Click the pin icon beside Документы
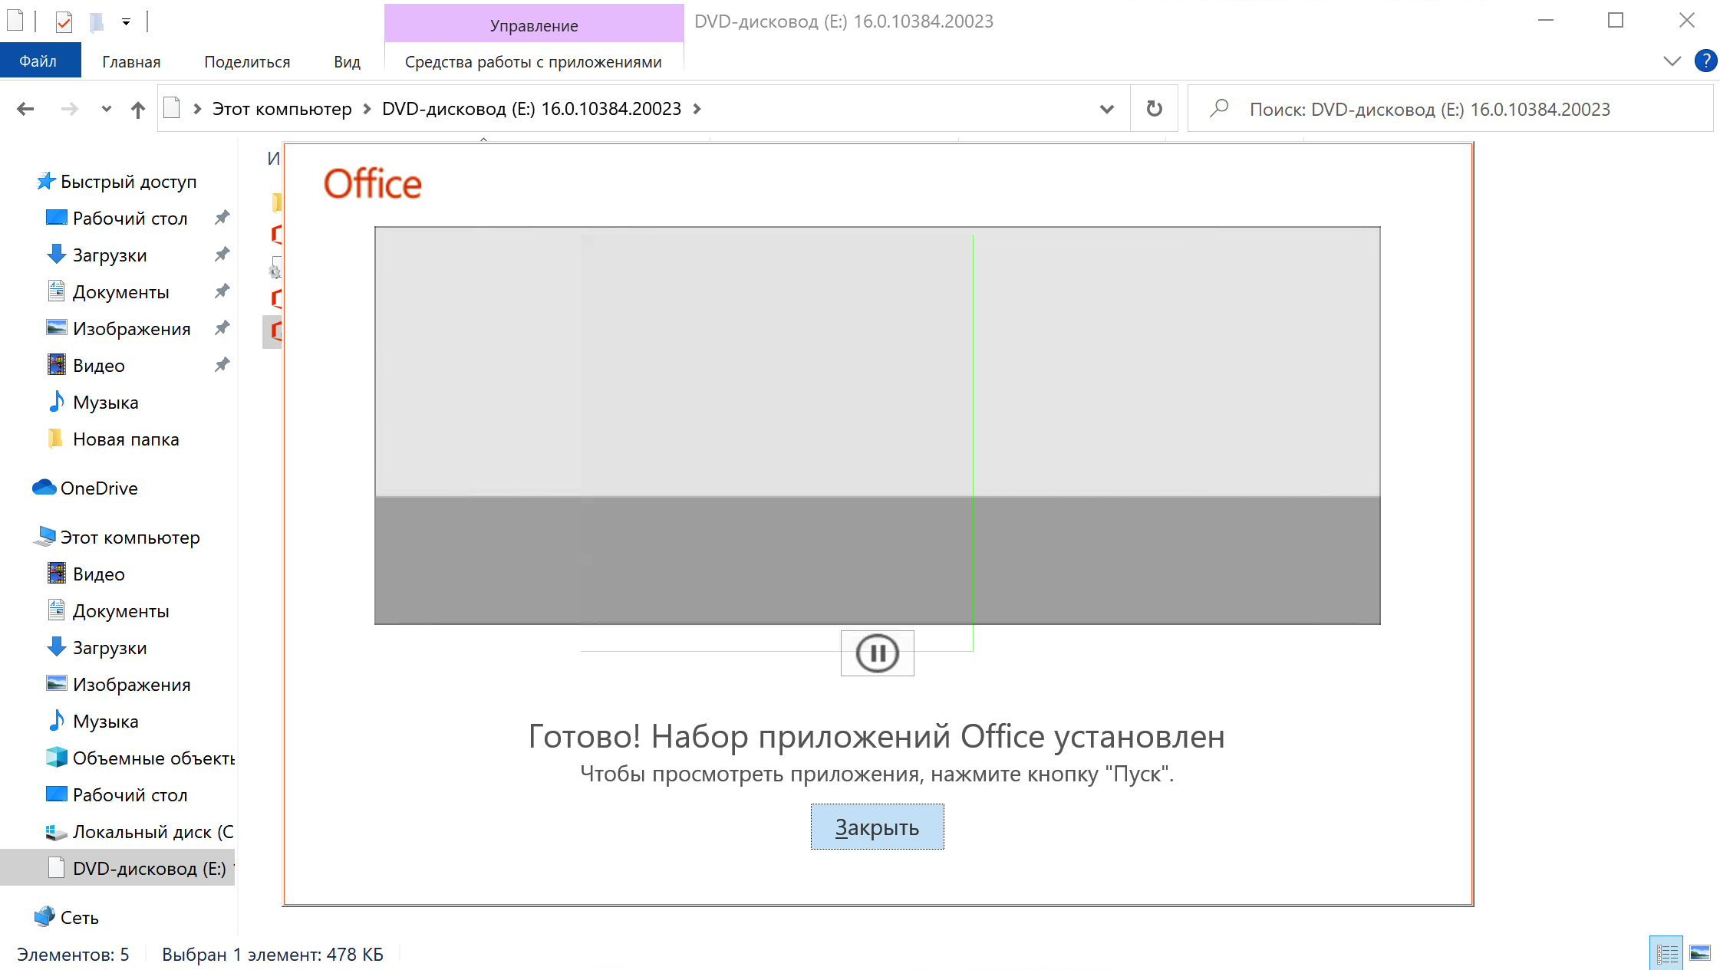 click(222, 291)
